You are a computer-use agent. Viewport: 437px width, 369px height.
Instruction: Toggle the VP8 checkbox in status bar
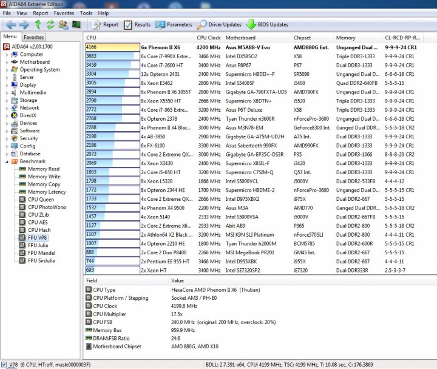click(4, 365)
